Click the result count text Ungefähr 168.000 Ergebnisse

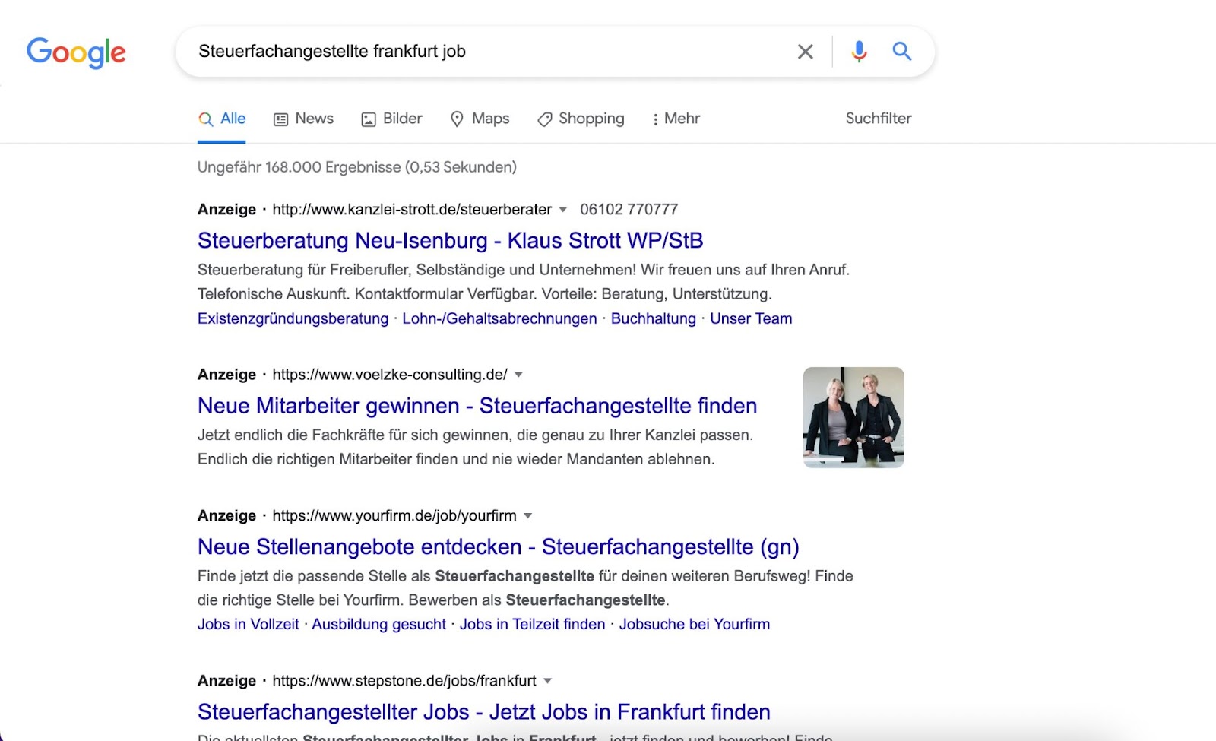(x=357, y=167)
